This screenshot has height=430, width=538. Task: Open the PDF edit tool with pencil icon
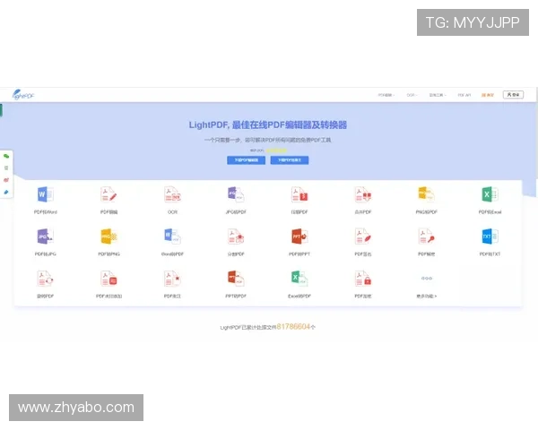point(108,194)
